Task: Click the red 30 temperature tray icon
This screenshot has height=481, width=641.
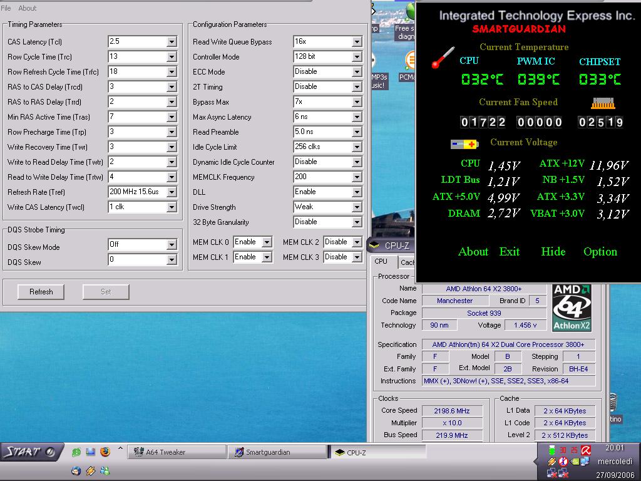Action: coord(563,450)
